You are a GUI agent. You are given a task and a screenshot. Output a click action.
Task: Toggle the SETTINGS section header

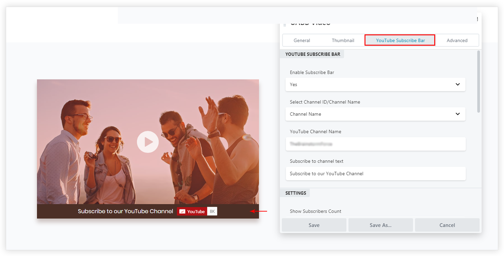point(295,193)
